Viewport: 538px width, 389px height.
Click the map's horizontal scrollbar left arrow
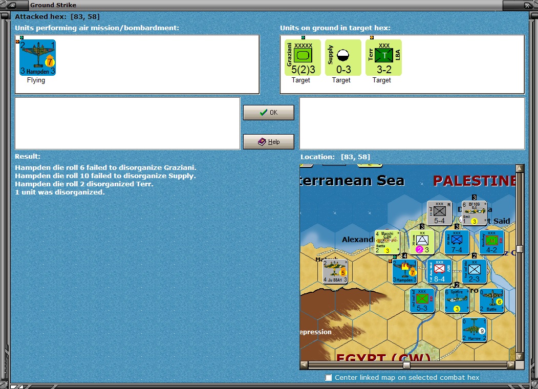coord(304,365)
